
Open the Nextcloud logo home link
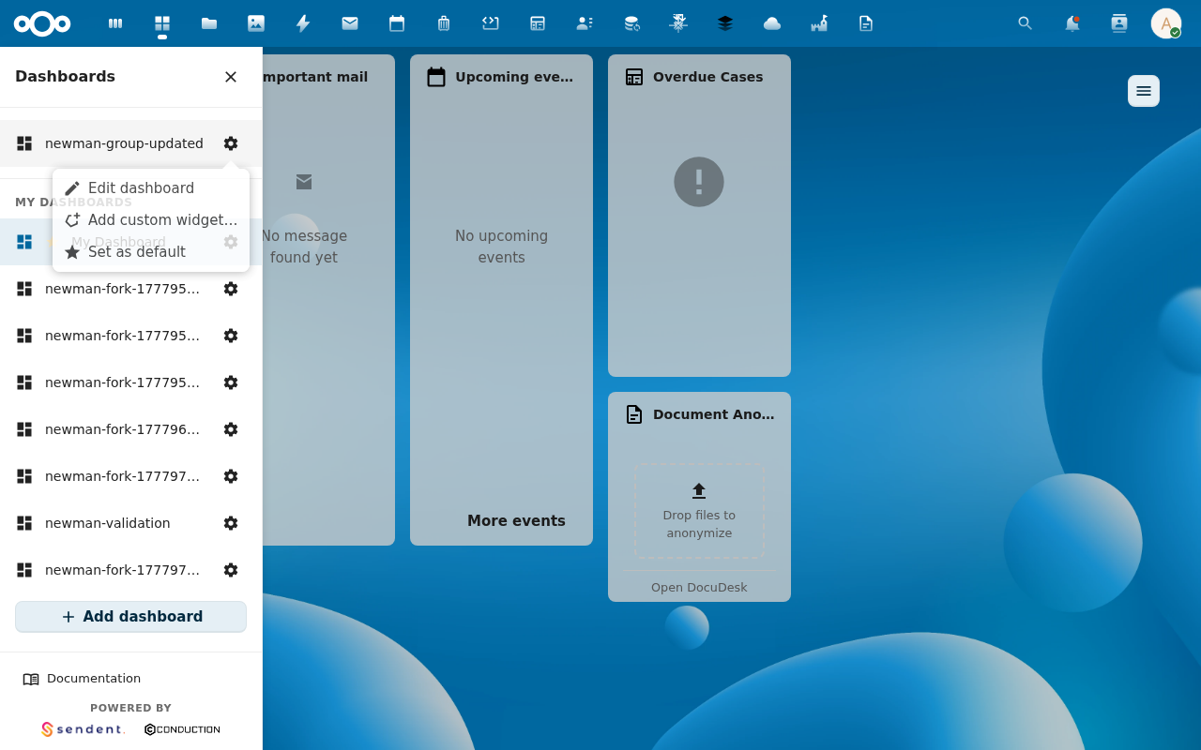tap(42, 23)
